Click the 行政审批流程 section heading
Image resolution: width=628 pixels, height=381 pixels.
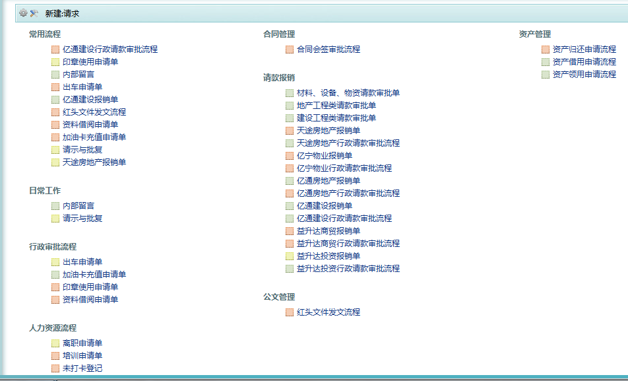[x=53, y=247]
